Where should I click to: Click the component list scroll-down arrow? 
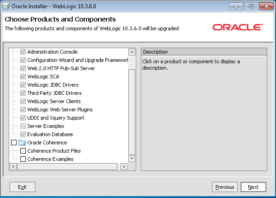click(x=132, y=159)
